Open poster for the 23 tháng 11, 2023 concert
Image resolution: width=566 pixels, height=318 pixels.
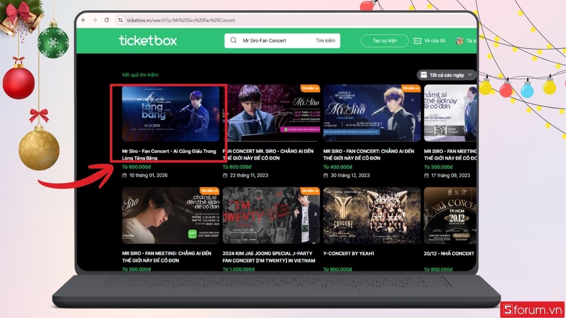(x=271, y=113)
